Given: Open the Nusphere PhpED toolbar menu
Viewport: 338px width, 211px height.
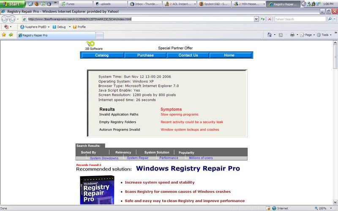Looking at the screenshot, I should (x=35, y=27).
